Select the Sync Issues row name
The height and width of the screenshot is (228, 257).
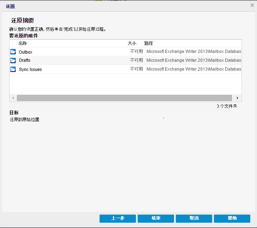30,70
